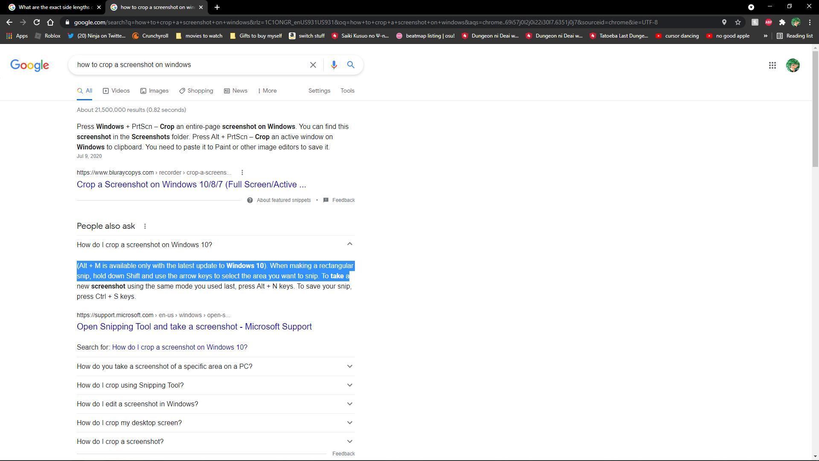
Task: Clear the search box with X icon
Action: [x=313, y=65]
